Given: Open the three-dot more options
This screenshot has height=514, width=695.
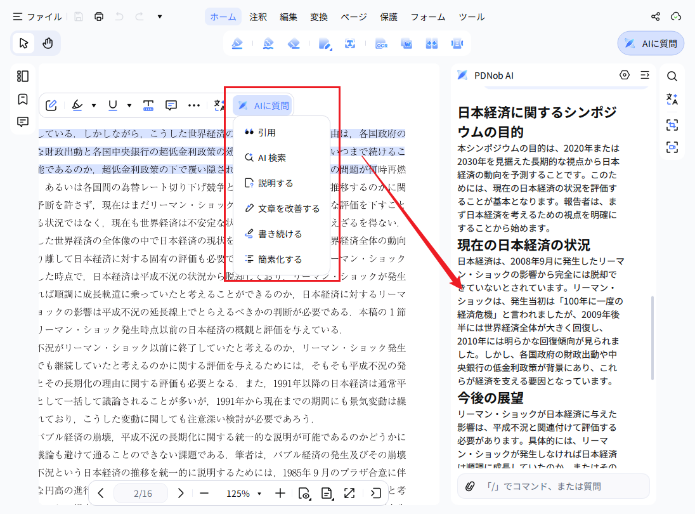Looking at the screenshot, I should tap(193, 105).
